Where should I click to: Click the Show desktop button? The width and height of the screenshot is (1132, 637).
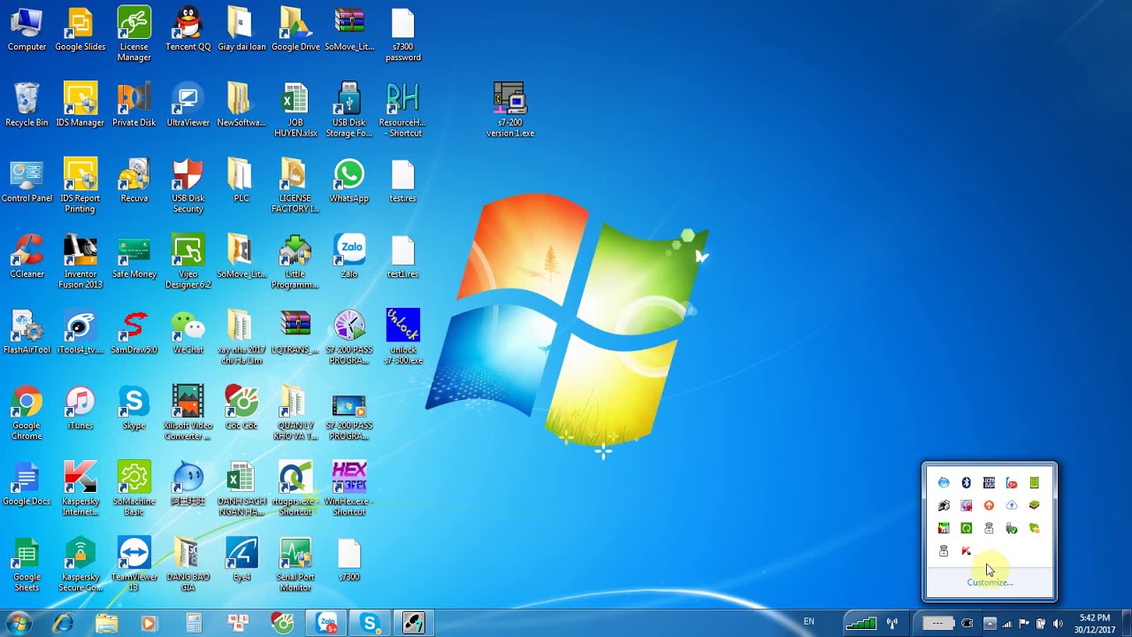[1126, 624]
